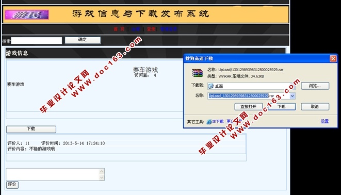This screenshot has height=195, width=341.
Task: Click the 赛车游戏 title heading
Action: [145, 70]
